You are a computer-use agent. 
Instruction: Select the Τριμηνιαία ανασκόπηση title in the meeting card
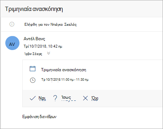coord(64,70)
